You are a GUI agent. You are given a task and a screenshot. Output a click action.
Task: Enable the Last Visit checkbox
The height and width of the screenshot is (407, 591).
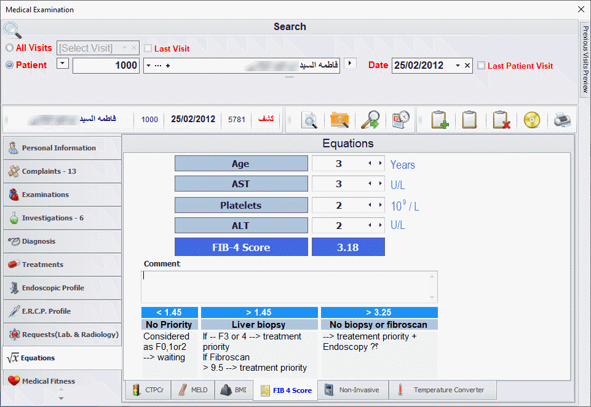(x=148, y=48)
